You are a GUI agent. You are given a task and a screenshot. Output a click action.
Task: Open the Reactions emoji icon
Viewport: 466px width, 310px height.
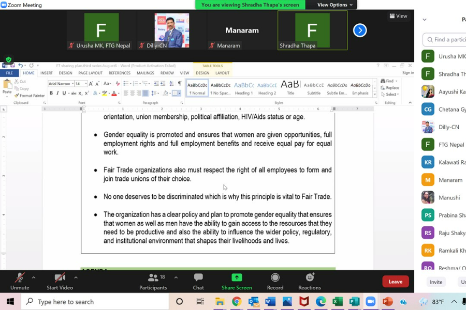[310, 277]
